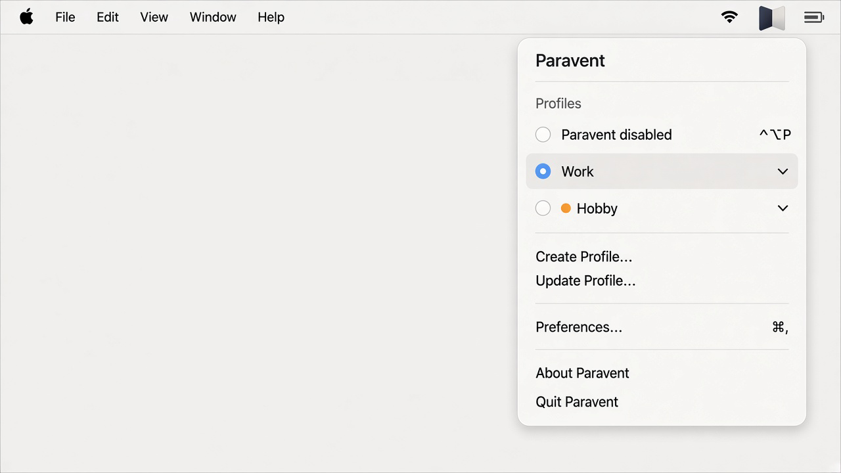841x473 pixels.
Task: Open the Edit menu
Action: pos(108,17)
